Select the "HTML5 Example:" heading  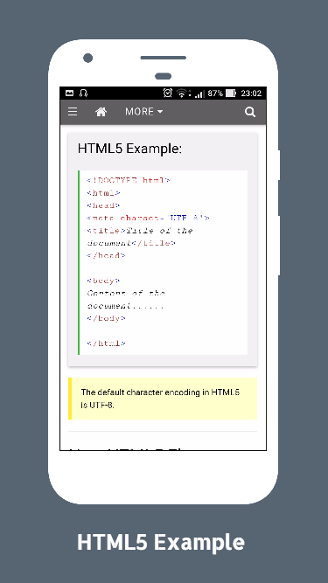point(129,149)
